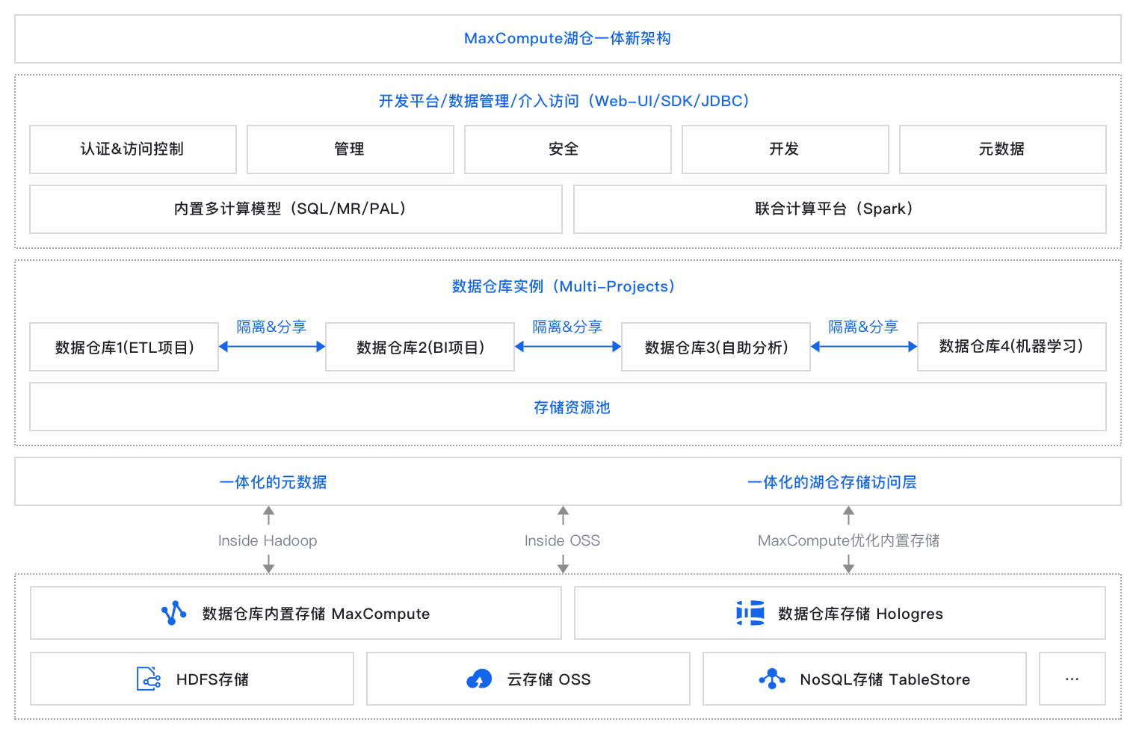Select 一体化的湖仓存储访问层

[833, 482]
